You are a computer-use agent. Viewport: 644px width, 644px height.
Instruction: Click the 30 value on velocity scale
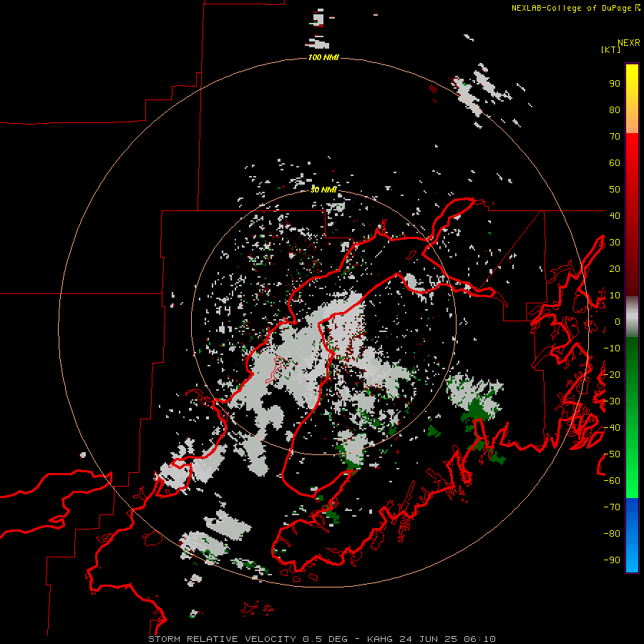point(615,243)
